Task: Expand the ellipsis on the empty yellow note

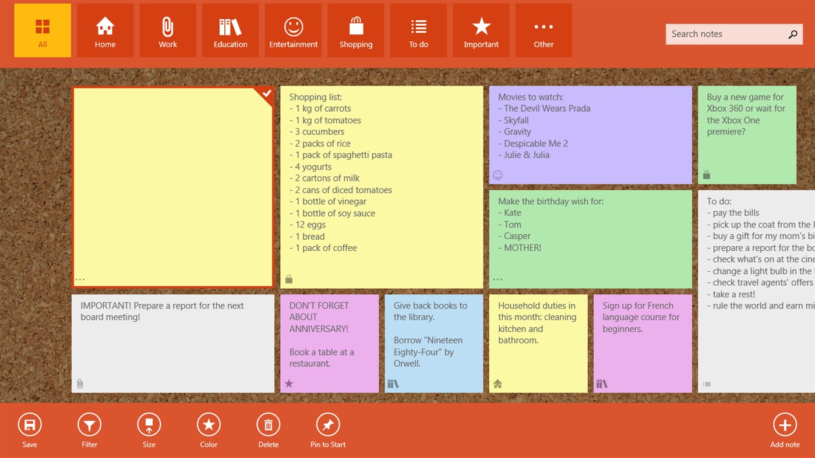Action: [80, 279]
